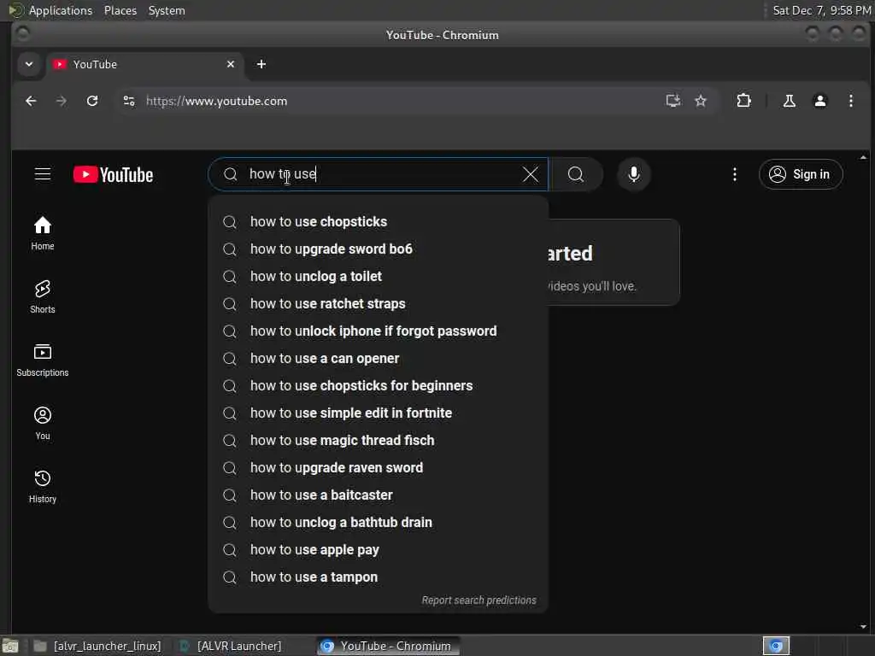Open the browser profile icon
875x656 pixels.
pos(819,101)
